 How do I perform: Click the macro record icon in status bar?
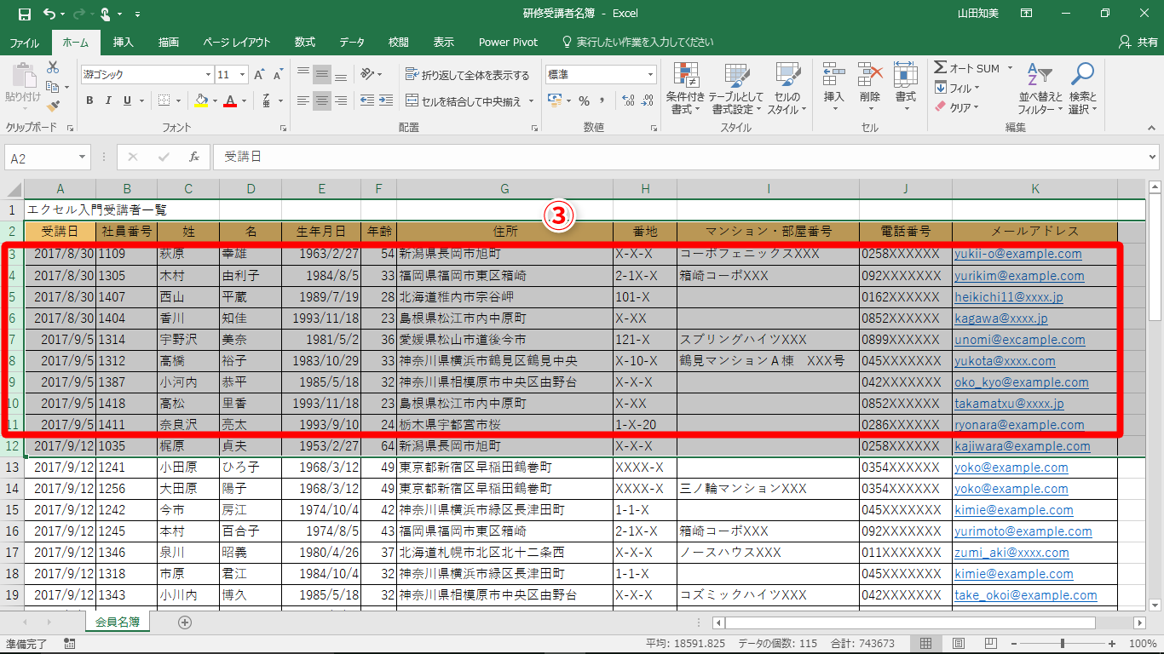[x=69, y=644]
